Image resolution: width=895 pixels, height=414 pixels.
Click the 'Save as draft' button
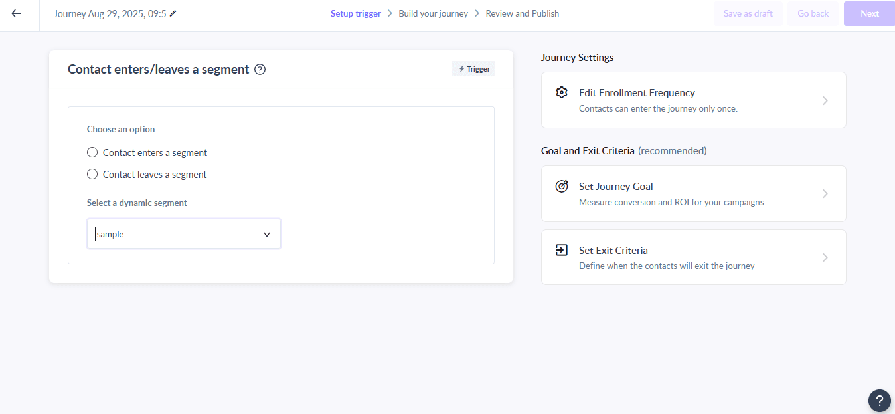pyautogui.click(x=748, y=13)
